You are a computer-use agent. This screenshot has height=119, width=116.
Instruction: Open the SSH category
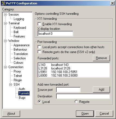pyautogui.click(x=17, y=85)
